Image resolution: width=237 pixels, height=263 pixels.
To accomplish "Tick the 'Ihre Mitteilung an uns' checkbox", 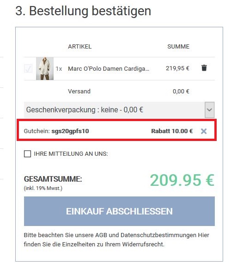I will [x=27, y=153].
